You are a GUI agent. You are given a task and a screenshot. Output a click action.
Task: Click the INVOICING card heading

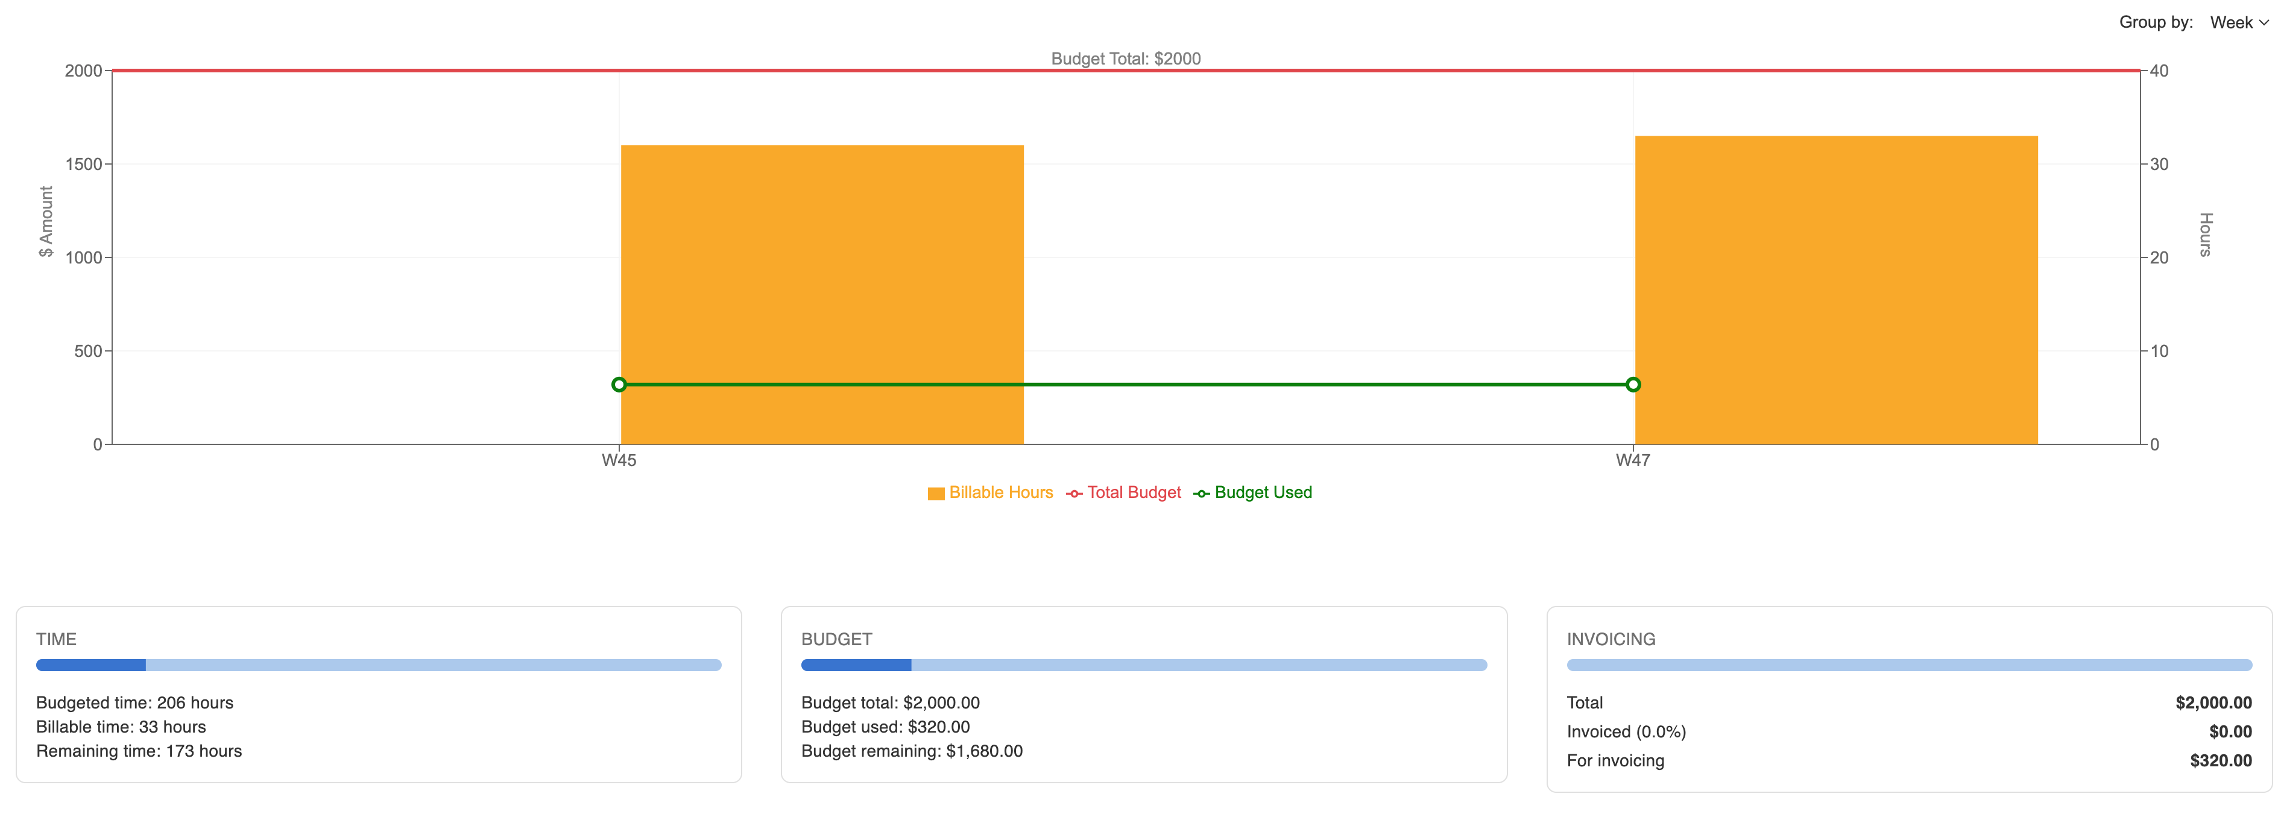(1611, 640)
